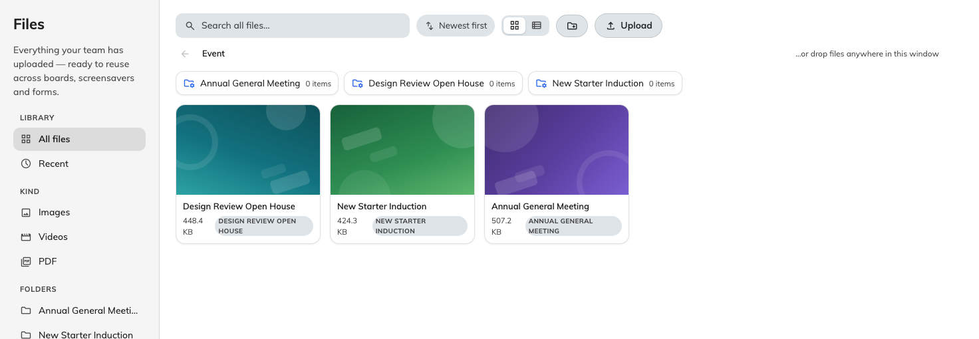Filter by PDF in the sidebar

point(79,262)
